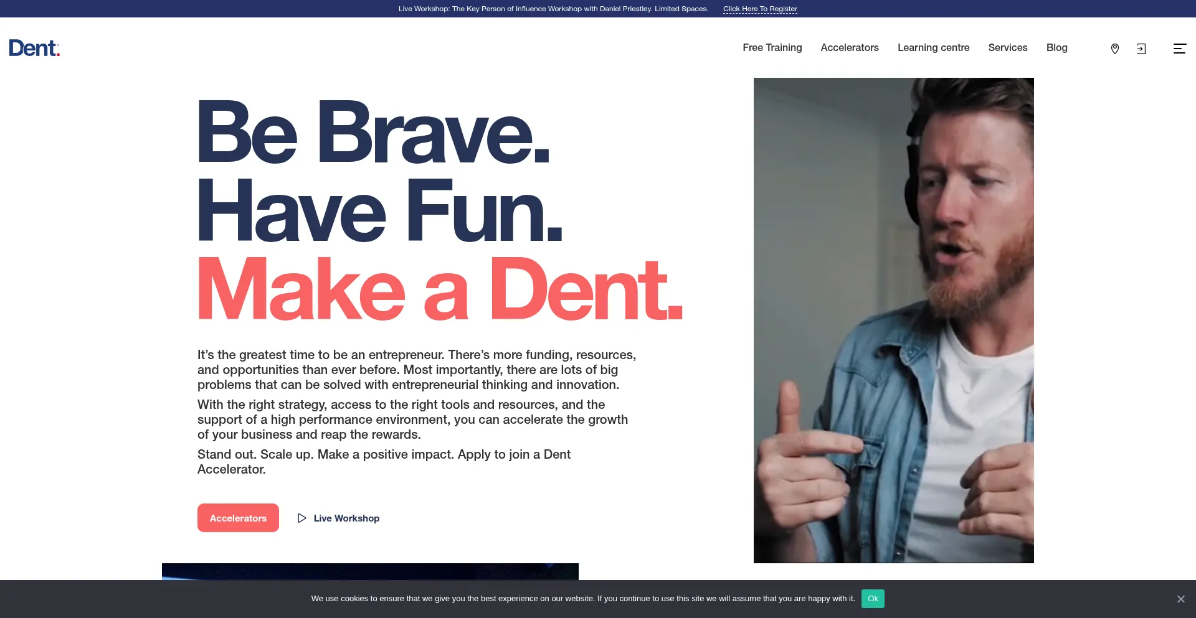Click the red Accelerators button
This screenshot has height=618, width=1196.
pyautogui.click(x=238, y=518)
